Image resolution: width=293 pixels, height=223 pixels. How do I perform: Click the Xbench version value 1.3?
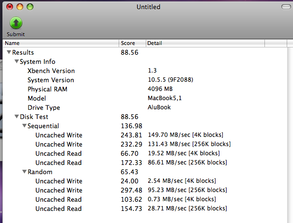pos(152,71)
